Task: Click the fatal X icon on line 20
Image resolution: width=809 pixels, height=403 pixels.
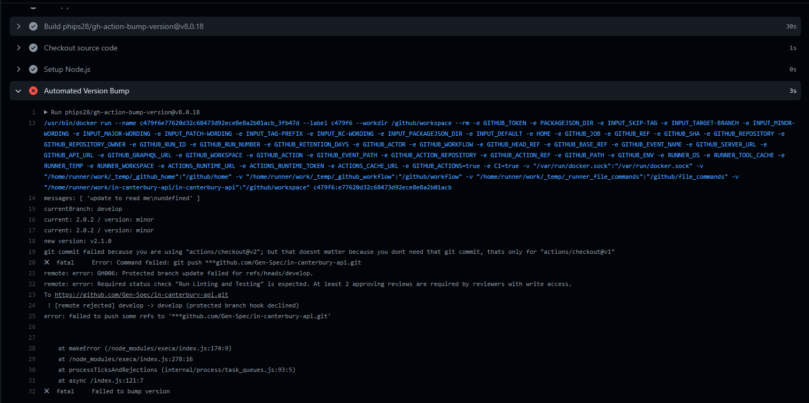Action: coord(48,262)
